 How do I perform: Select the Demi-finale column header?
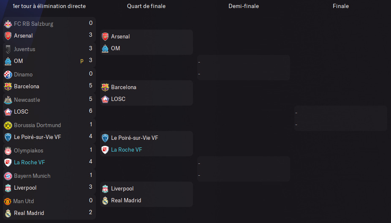[x=244, y=6]
